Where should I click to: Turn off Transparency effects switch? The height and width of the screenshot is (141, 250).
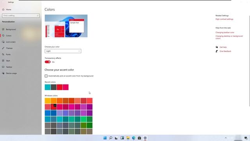(48, 62)
